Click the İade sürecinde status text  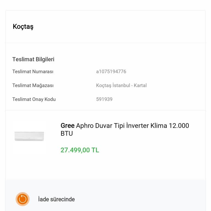(x=56, y=199)
